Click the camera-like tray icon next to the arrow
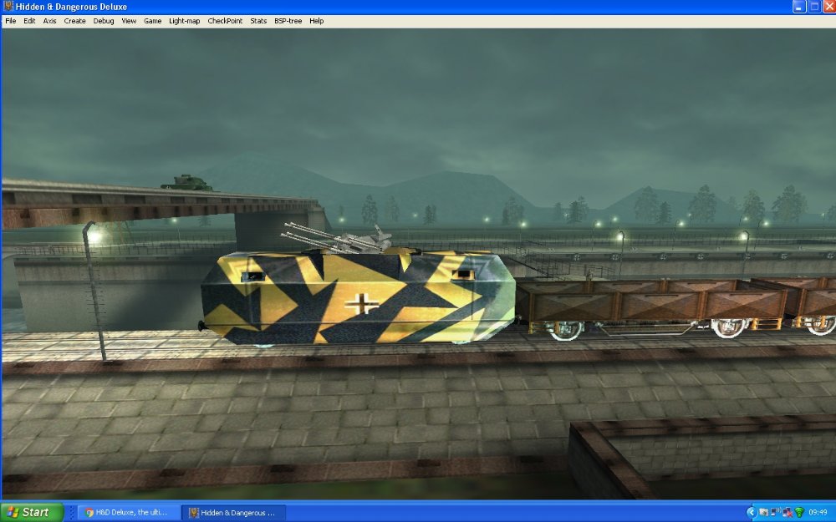Image resolution: width=836 pixels, height=522 pixels. [x=763, y=513]
